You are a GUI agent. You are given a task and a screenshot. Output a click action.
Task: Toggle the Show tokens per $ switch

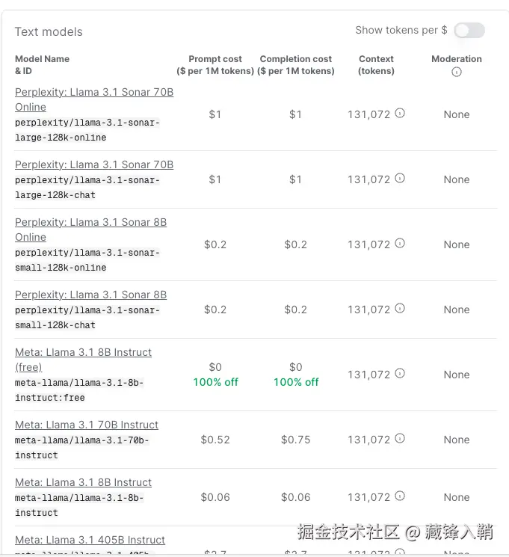(469, 30)
